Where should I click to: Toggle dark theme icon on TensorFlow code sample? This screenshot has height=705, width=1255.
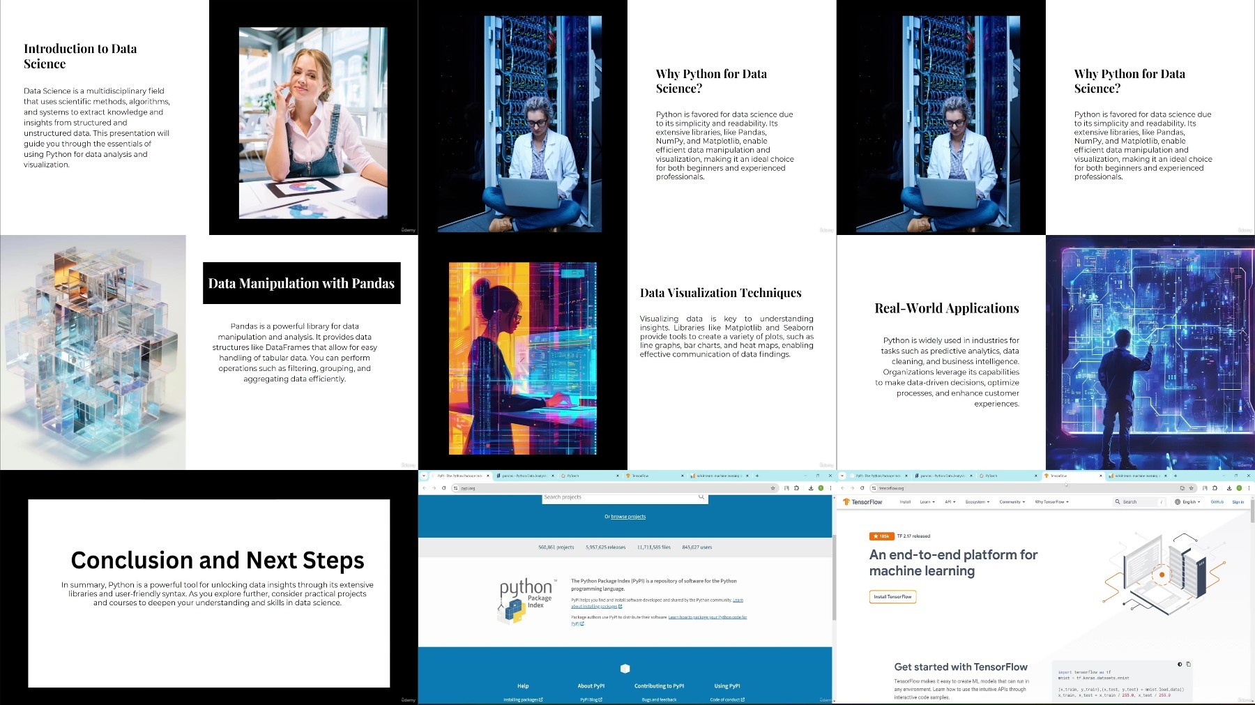(x=1180, y=665)
